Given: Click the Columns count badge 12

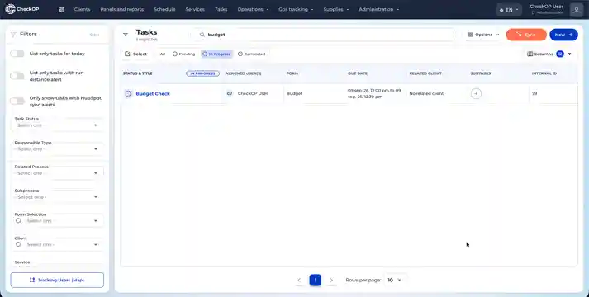Looking at the screenshot, I should (x=560, y=54).
